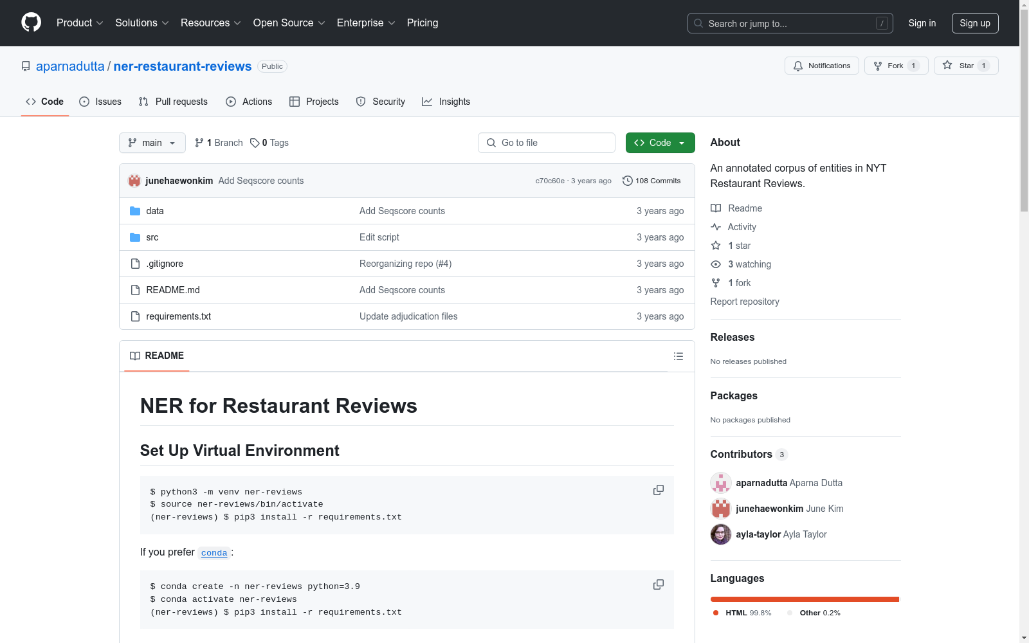This screenshot has width=1029, height=643.
Task: Open the Edit script commit message
Action: pos(379,237)
